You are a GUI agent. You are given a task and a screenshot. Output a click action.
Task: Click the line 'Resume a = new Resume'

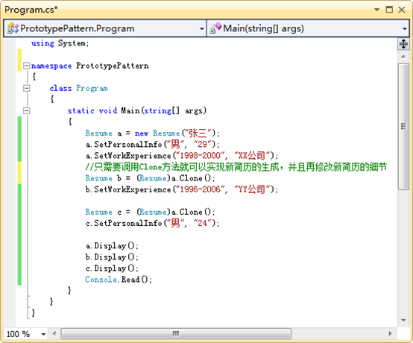152,133
